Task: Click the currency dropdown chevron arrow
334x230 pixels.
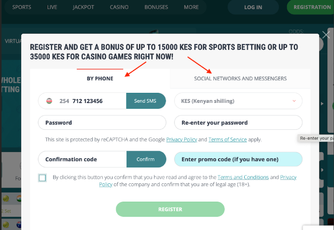Action: coord(294,101)
